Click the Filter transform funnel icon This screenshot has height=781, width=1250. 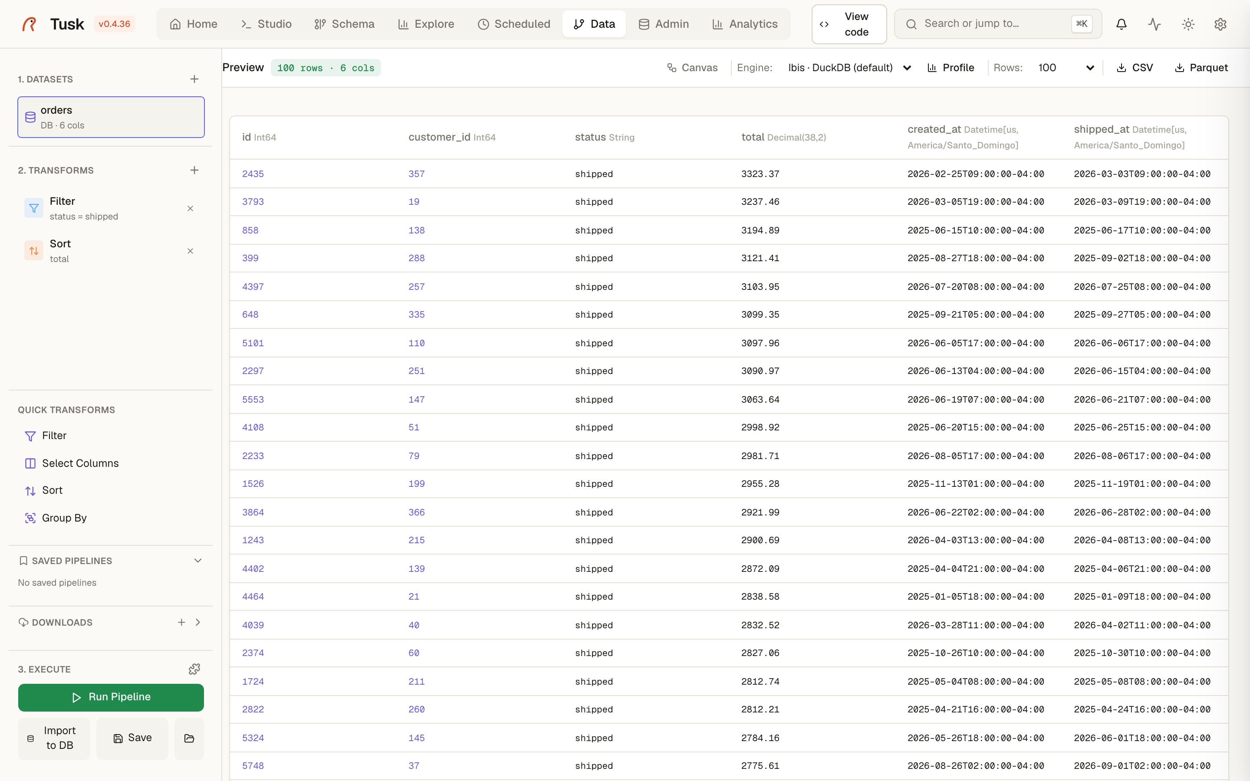[34, 208]
